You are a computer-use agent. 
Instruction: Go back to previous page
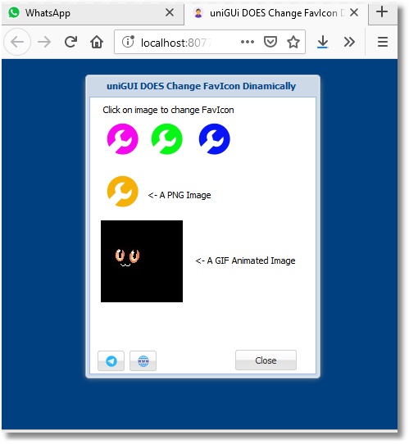pyautogui.click(x=17, y=43)
